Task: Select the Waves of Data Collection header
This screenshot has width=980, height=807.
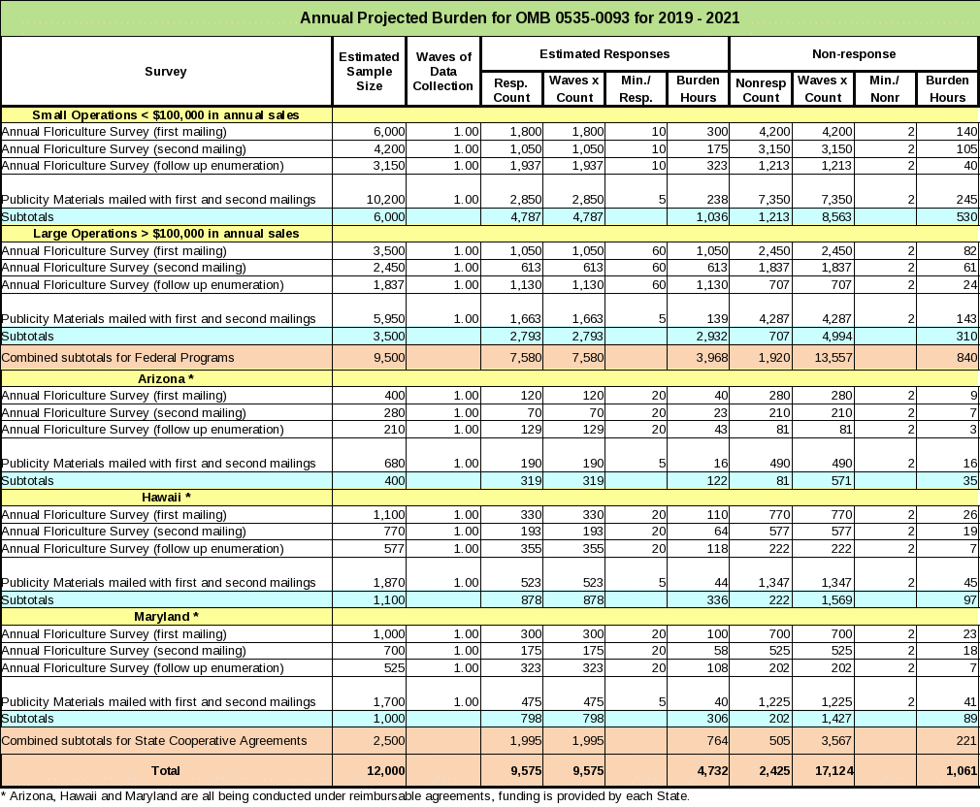Action: pos(442,72)
